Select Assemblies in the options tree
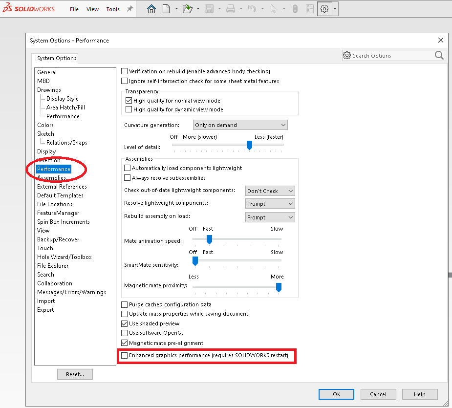The height and width of the screenshot is (408, 452). pos(52,177)
